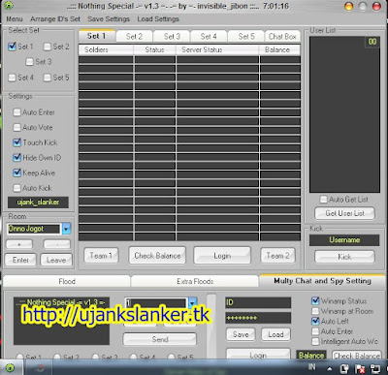Expand the Room dropdown arrow next to Onno Jogot
388x375 pixels.
pyautogui.click(x=66, y=229)
